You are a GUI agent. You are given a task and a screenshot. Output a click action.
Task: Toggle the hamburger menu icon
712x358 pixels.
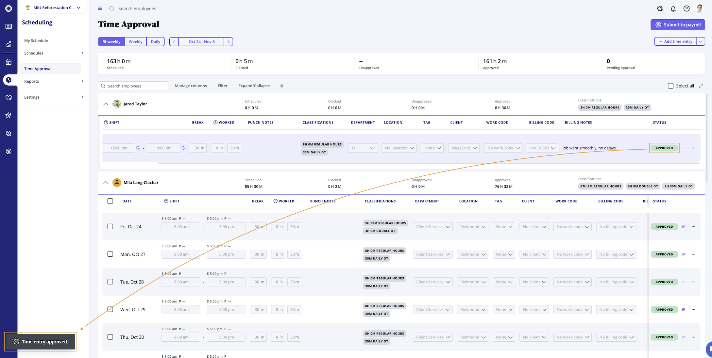tap(100, 8)
